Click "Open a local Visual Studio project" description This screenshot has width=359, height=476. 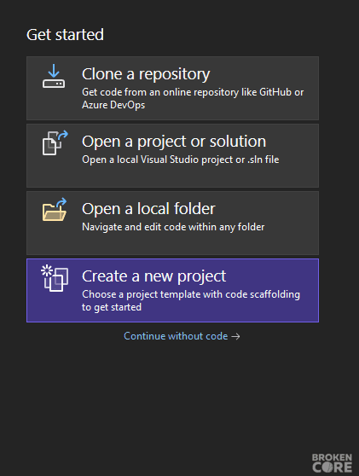181,160
